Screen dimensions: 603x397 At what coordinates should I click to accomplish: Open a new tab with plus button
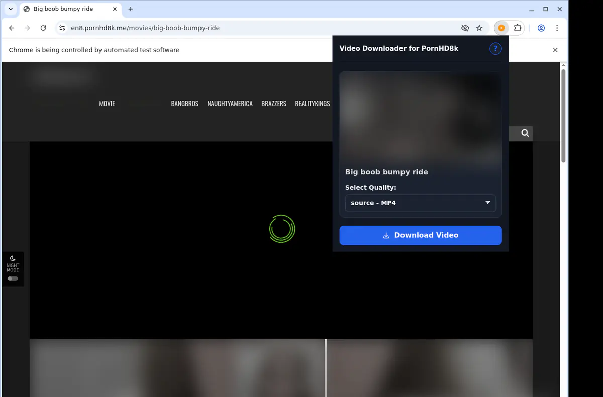pyautogui.click(x=131, y=9)
